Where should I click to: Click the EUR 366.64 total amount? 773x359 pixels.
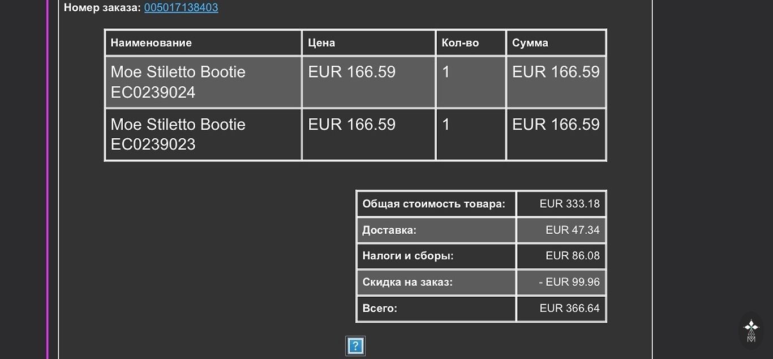point(569,309)
